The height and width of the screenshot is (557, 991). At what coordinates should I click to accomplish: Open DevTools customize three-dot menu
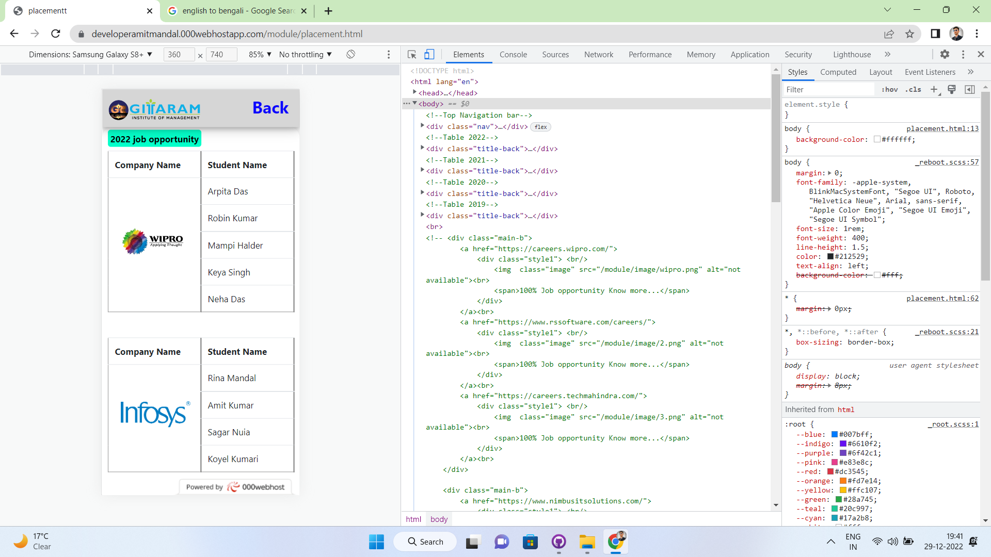click(963, 54)
